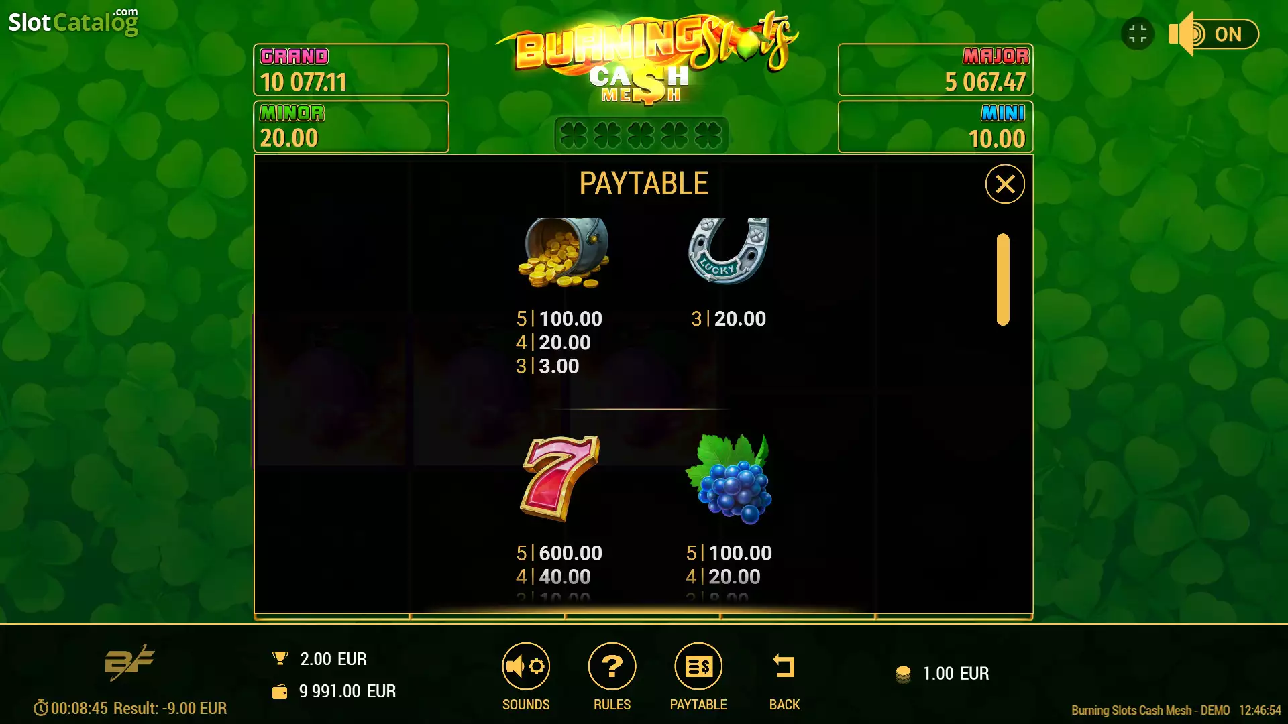1288x724 pixels.
Task: Click the lucky horseshoe symbol
Action: [x=729, y=251]
